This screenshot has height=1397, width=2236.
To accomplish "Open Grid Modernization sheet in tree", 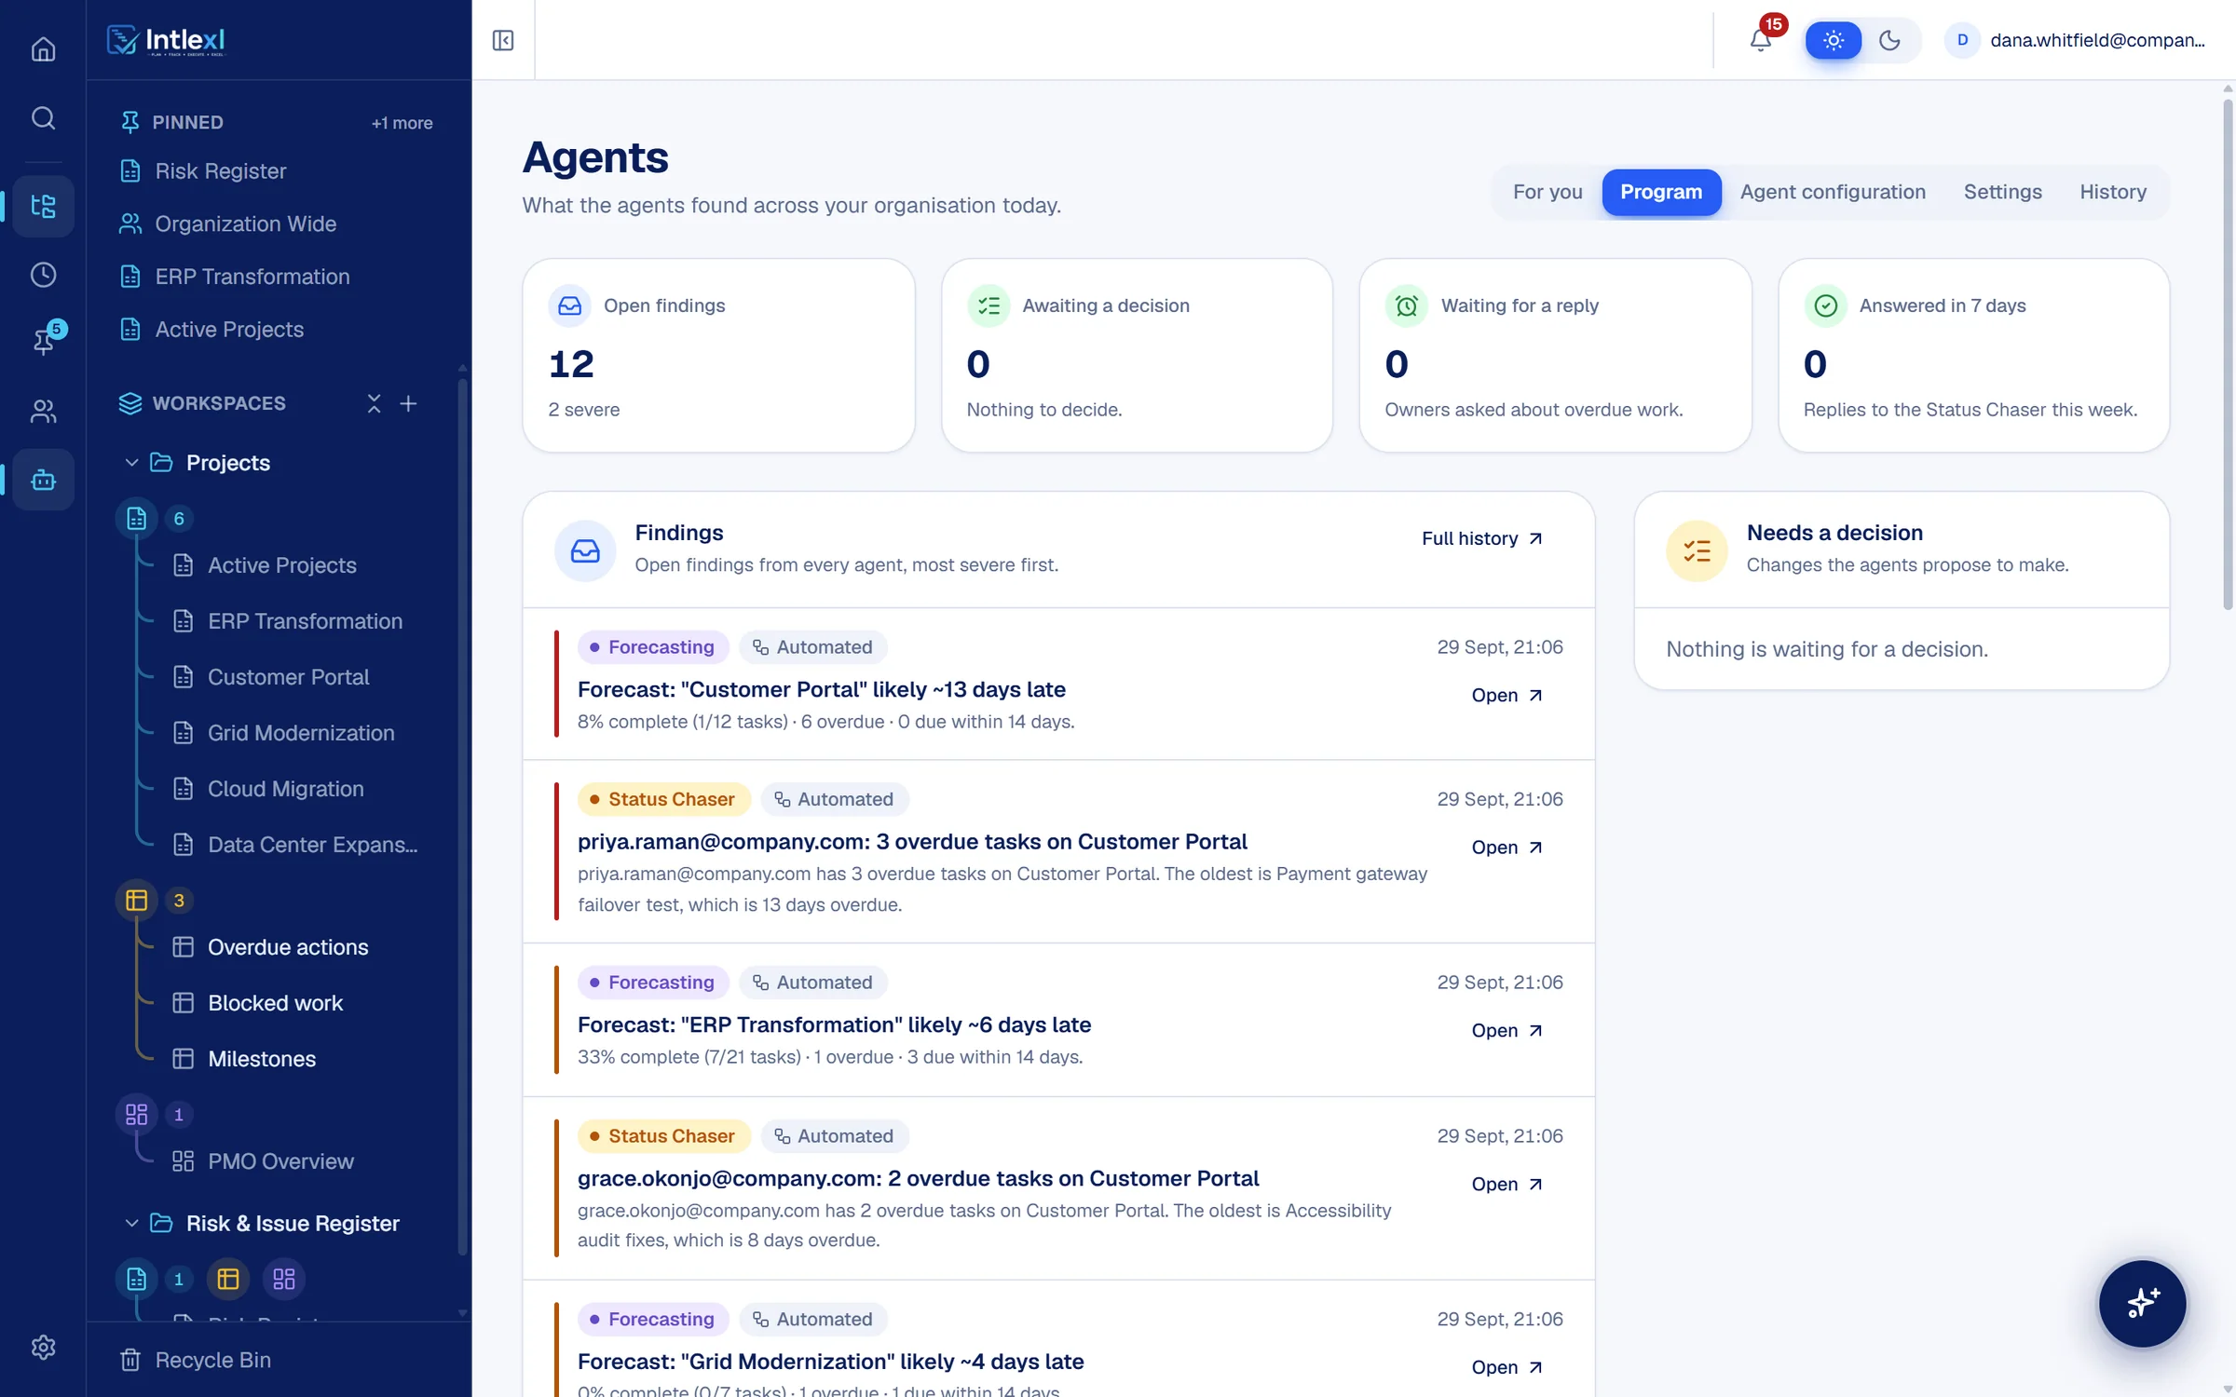I will (x=300, y=733).
